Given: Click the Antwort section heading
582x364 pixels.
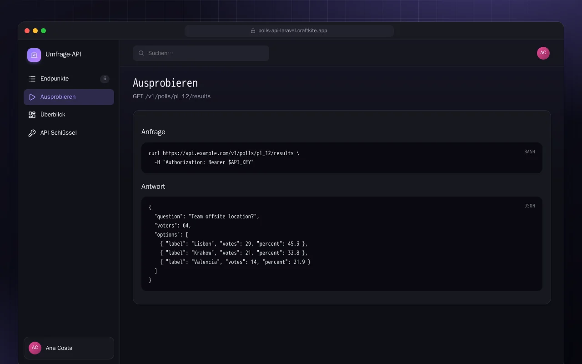Looking at the screenshot, I should pyautogui.click(x=153, y=187).
